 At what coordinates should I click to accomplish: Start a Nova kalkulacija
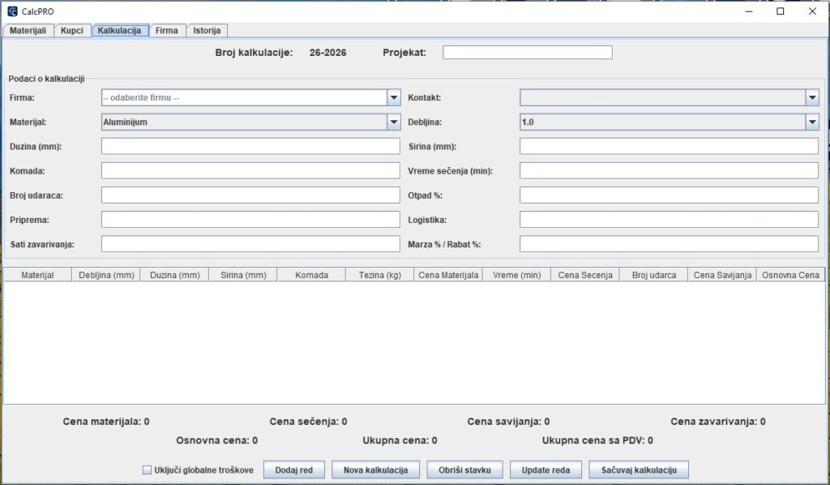[x=375, y=470]
